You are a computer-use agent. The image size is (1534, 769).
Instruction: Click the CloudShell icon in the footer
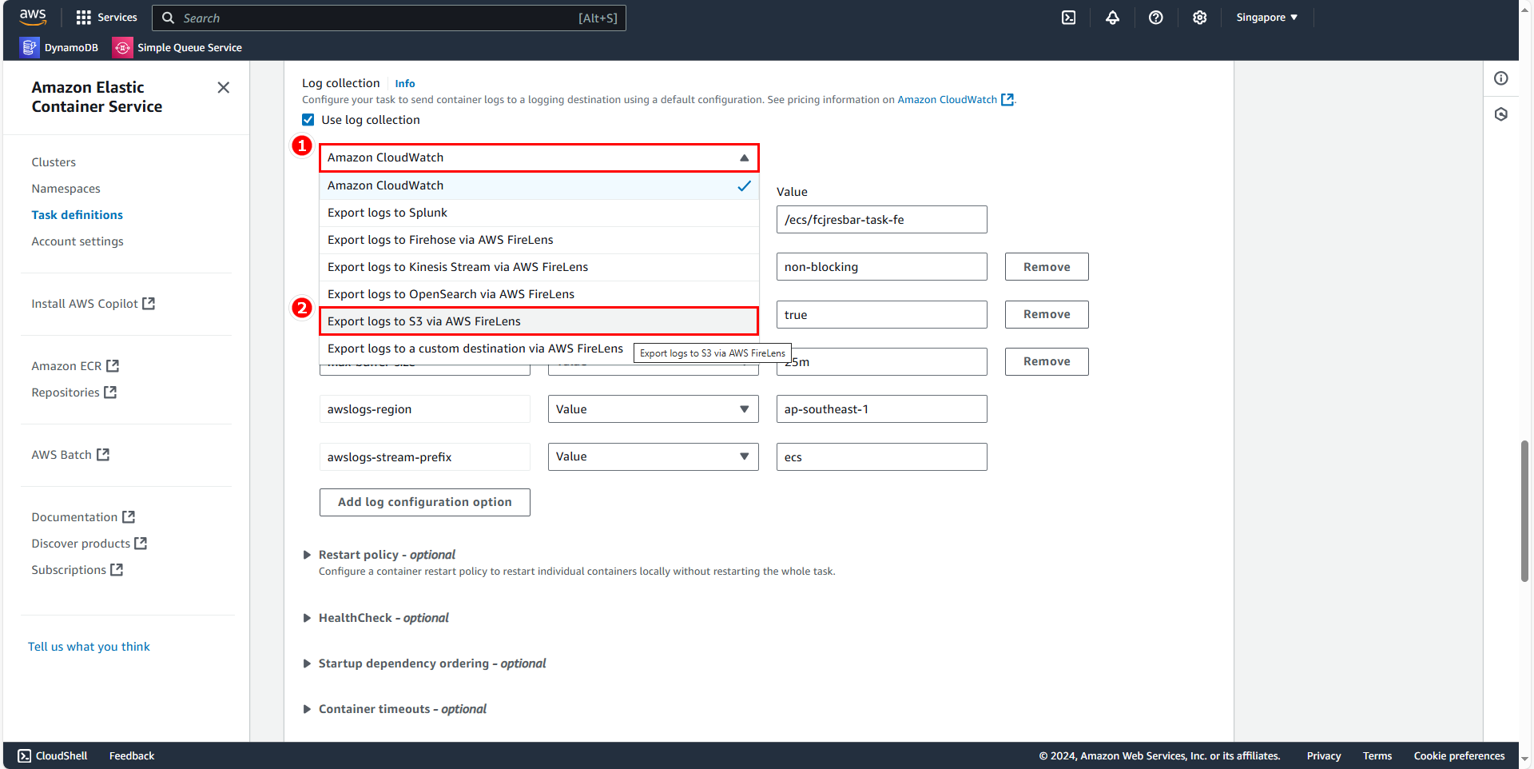pos(25,756)
